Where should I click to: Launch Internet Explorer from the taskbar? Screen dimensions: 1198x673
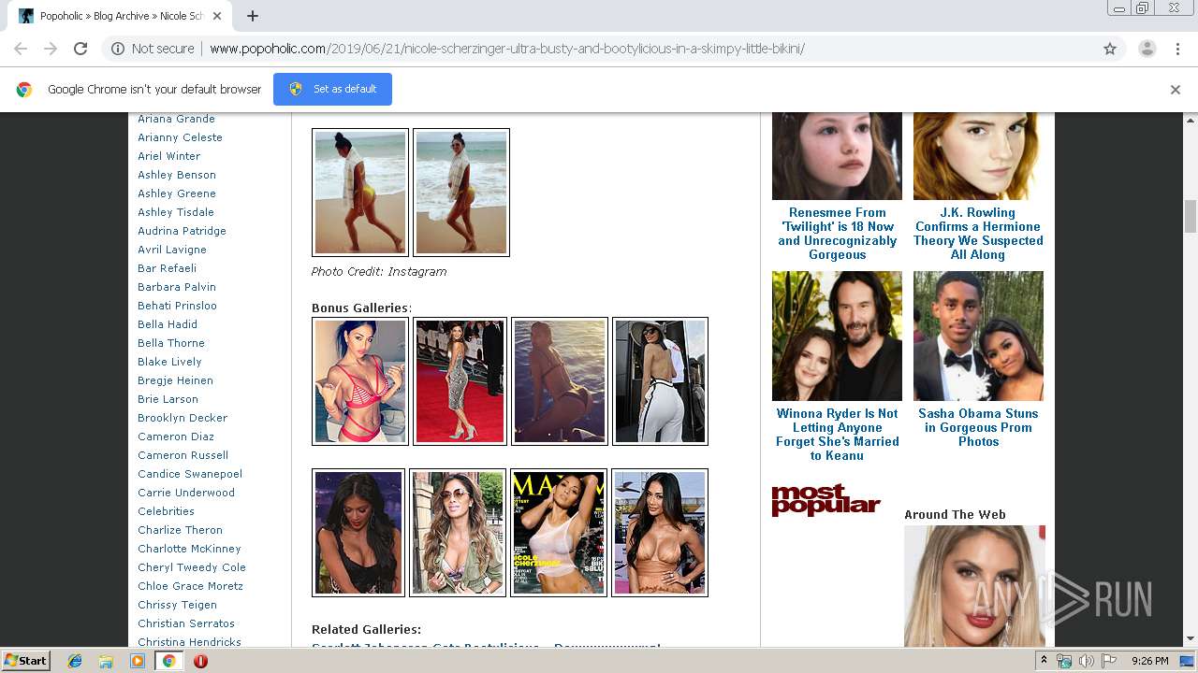pos(75,661)
